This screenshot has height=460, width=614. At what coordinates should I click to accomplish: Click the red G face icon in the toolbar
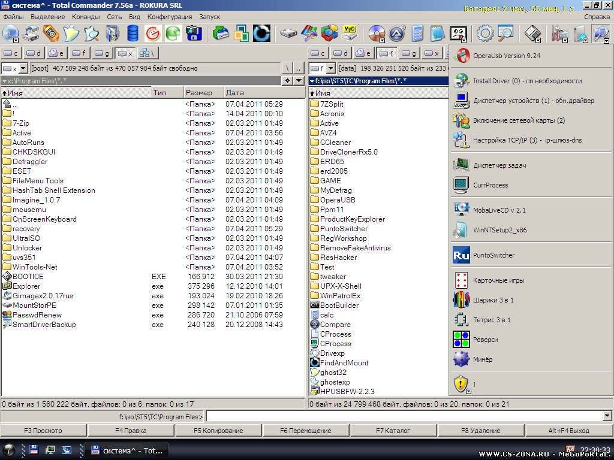pyautogui.click(x=153, y=34)
